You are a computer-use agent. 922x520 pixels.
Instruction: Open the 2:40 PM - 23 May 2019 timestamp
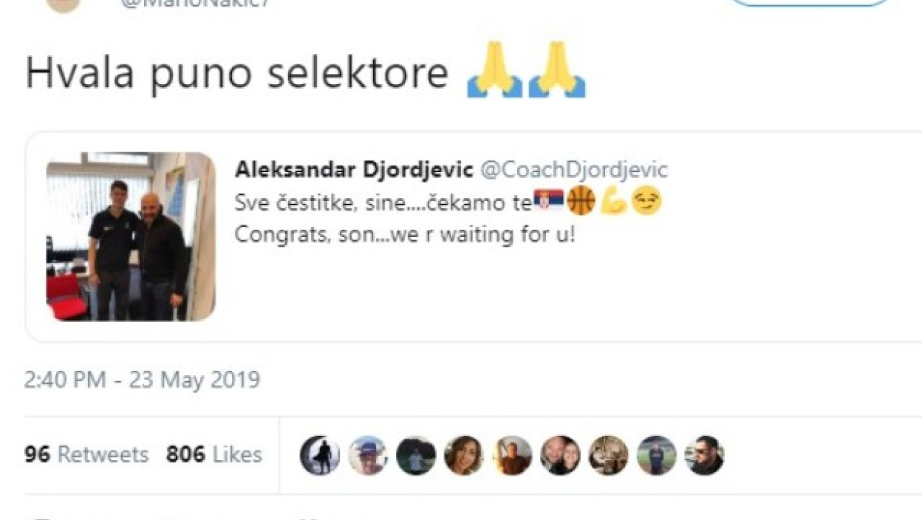142,380
